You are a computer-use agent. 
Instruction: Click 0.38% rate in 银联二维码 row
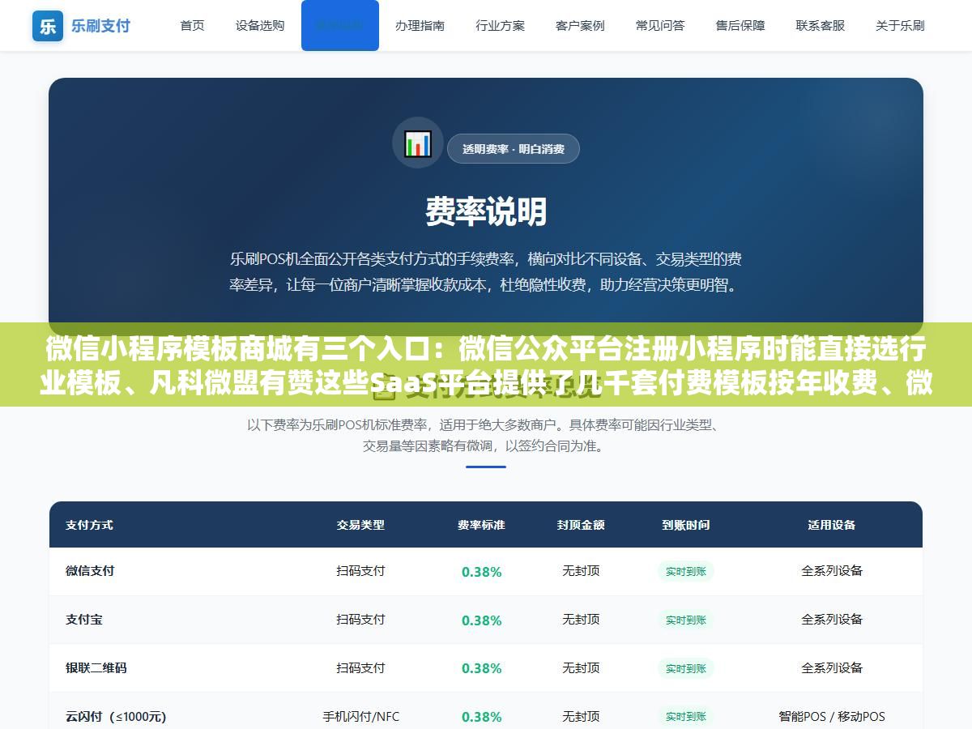pyautogui.click(x=482, y=668)
